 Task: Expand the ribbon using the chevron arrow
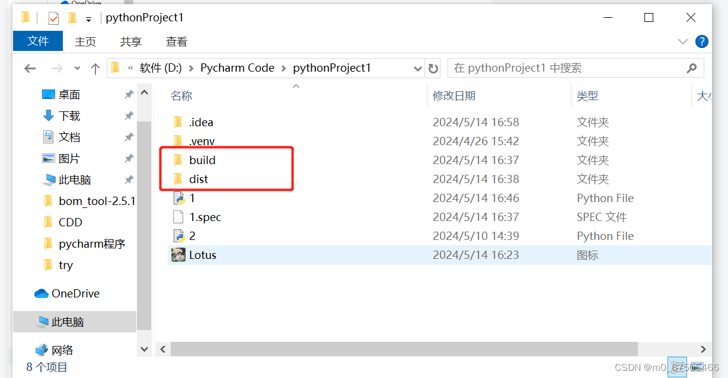(683, 41)
